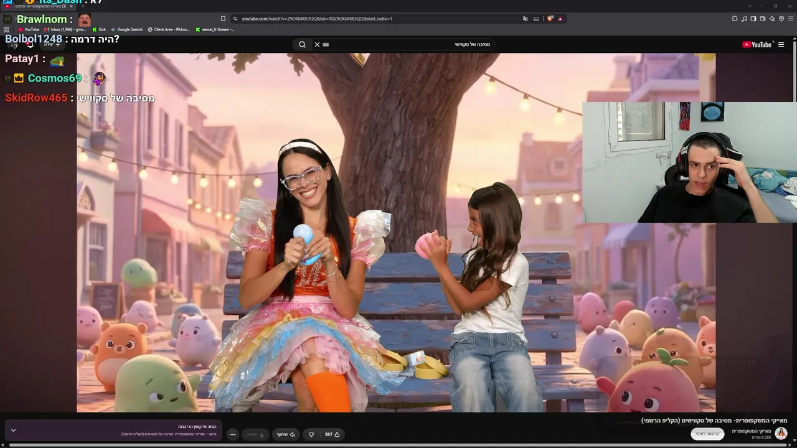Screen dimensions: 797x448
Task: Click the cast or picture-in-picture icon in the address bar
Action: tap(536, 19)
